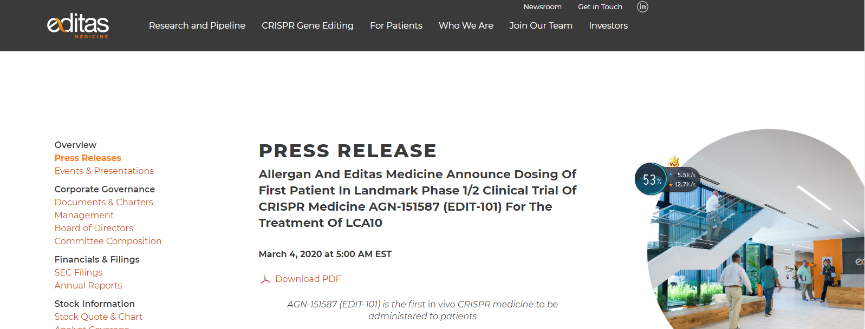Click the Get in Touch link
Screen dimensions: 865x329
pyautogui.click(x=600, y=7)
